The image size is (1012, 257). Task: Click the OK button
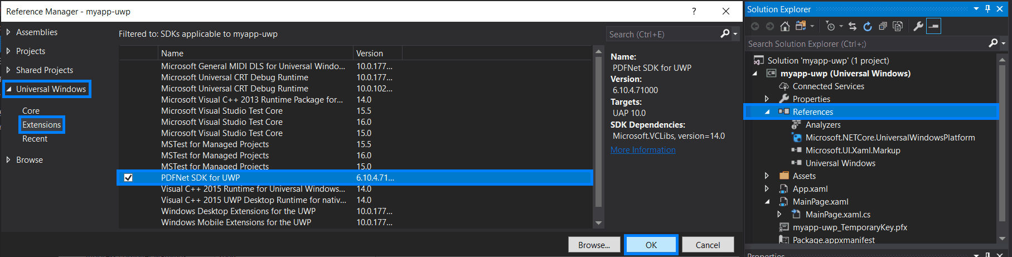pos(651,245)
